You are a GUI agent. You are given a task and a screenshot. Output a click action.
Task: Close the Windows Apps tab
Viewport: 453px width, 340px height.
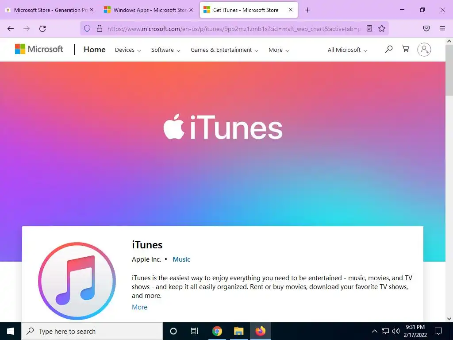[191, 10]
